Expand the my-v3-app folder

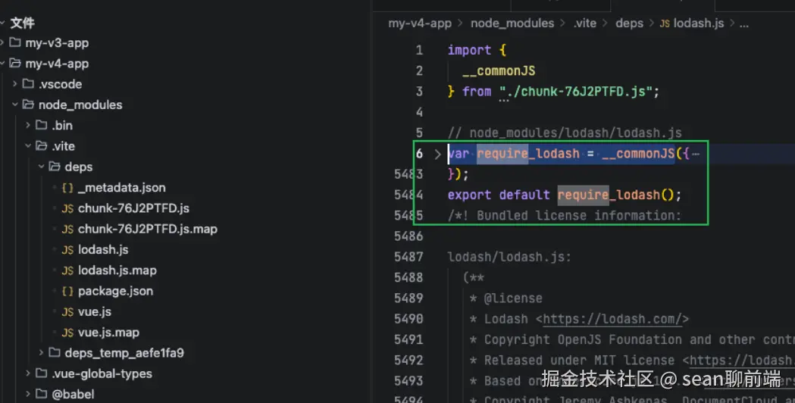click(x=2, y=42)
